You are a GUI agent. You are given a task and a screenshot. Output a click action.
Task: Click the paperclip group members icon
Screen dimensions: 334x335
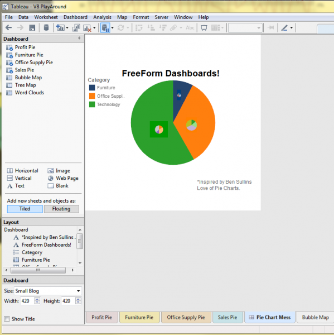pyautogui.click(x=173, y=27)
